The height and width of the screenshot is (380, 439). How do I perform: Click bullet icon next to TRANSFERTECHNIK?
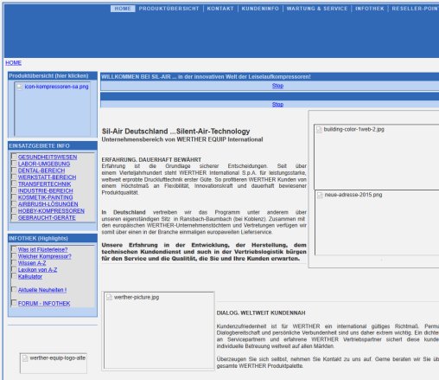14,184
